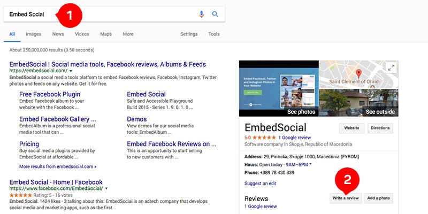Click the blue search magnifier icon

pyautogui.click(x=216, y=14)
